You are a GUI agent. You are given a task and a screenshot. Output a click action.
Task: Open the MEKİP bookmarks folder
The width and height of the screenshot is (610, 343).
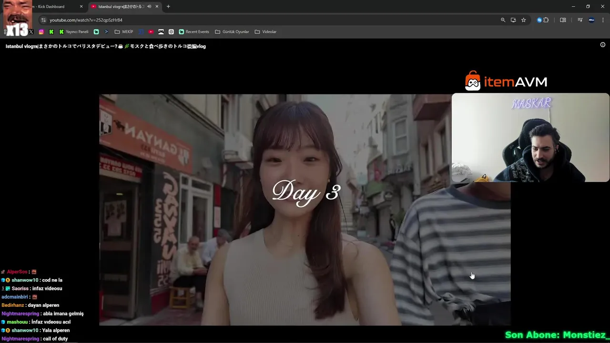pyautogui.click(x=124, y=32)
